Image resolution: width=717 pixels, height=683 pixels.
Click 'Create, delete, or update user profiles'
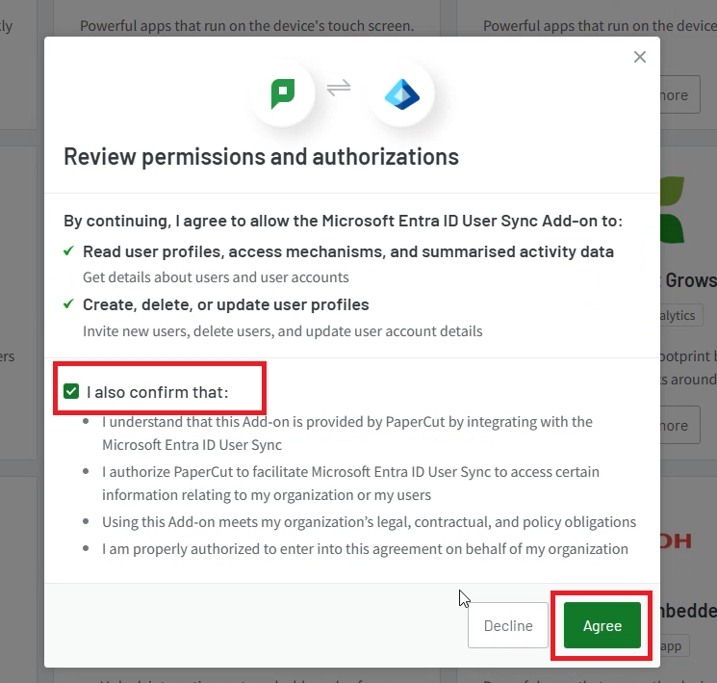tap(226, 304)
